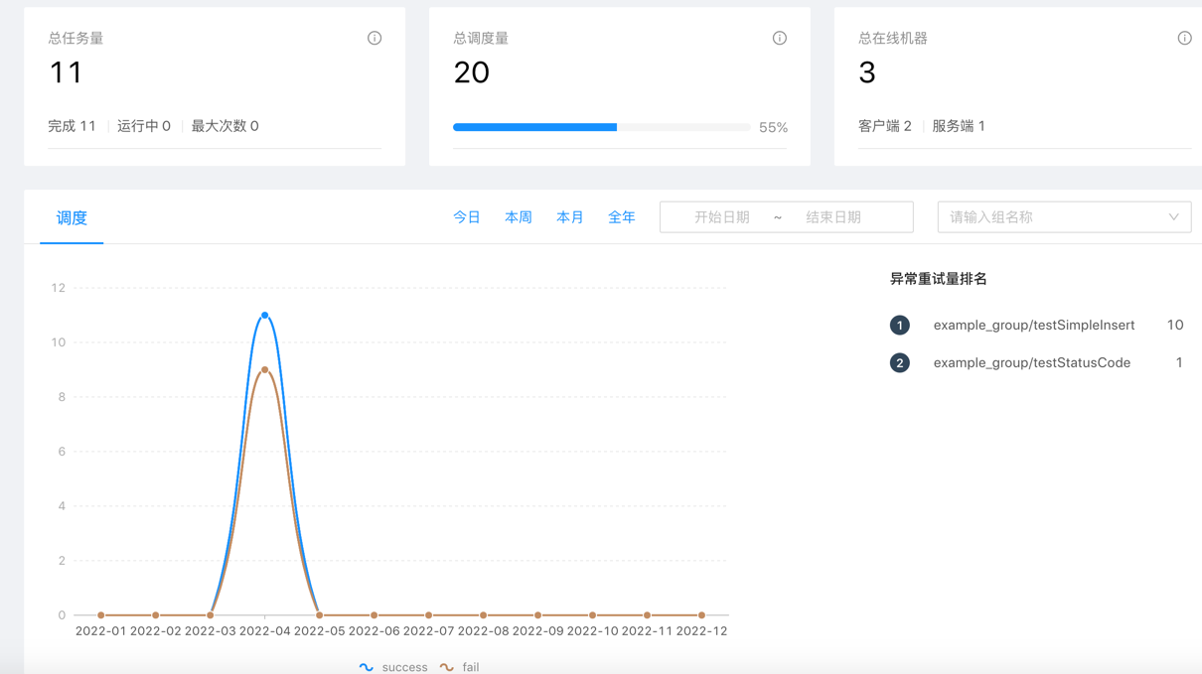Toggle the fail series legend label
1202x674 pixels.
[471, 667]
